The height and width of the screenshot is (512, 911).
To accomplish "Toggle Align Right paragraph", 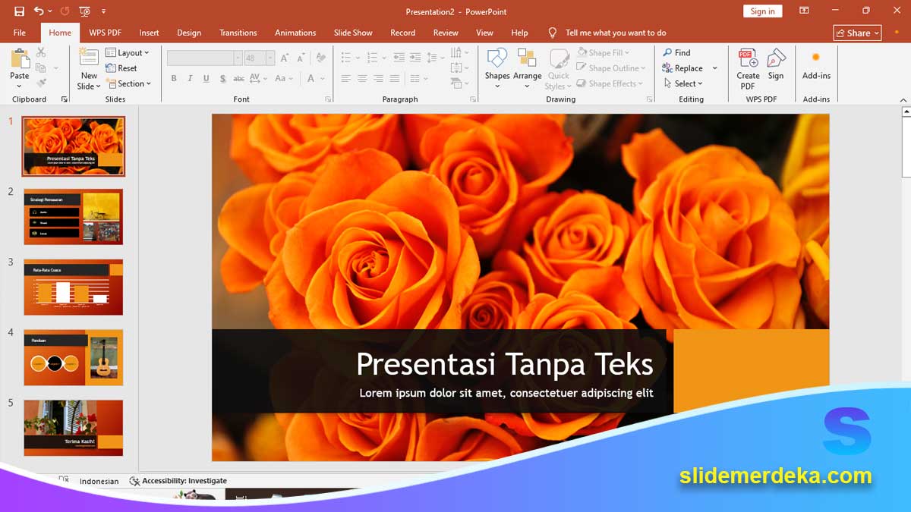I will coord(378,78).
